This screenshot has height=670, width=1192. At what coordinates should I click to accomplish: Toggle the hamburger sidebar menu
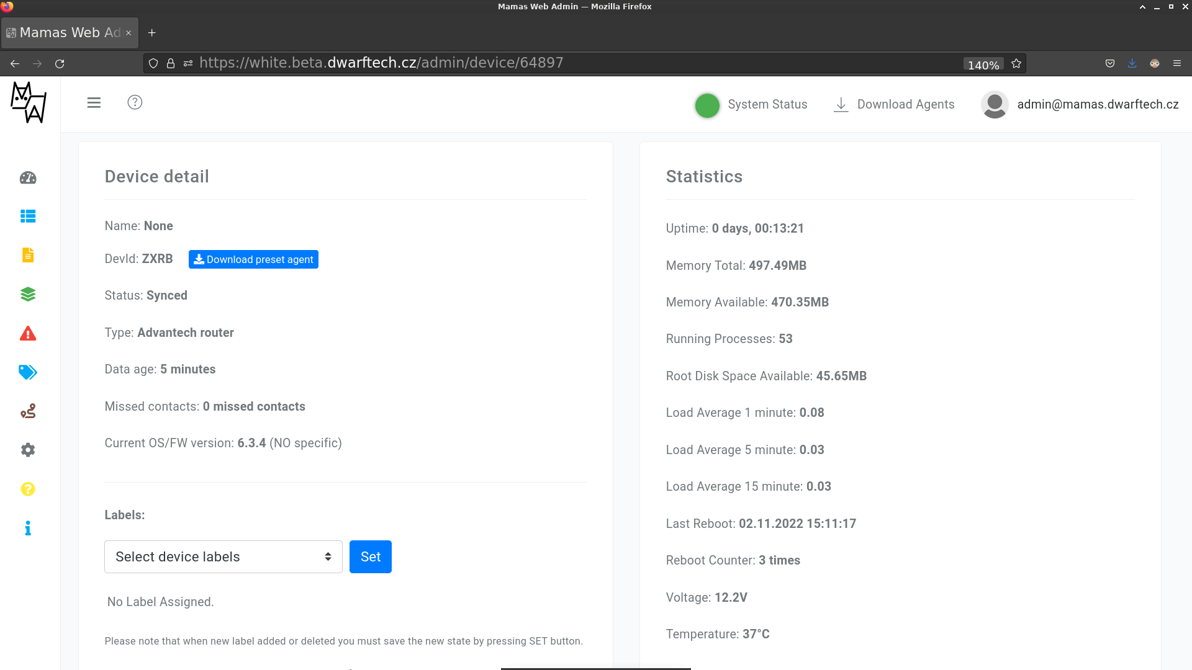(94, 103)
